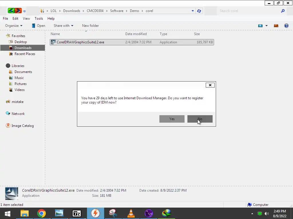The image size is (293, 219).
Task: Click the orange Forward navigation arrow
Action: tap(18, 11)
